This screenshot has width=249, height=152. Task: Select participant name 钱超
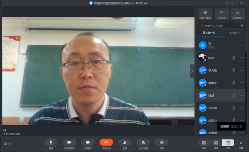click(x=211, y=96)
